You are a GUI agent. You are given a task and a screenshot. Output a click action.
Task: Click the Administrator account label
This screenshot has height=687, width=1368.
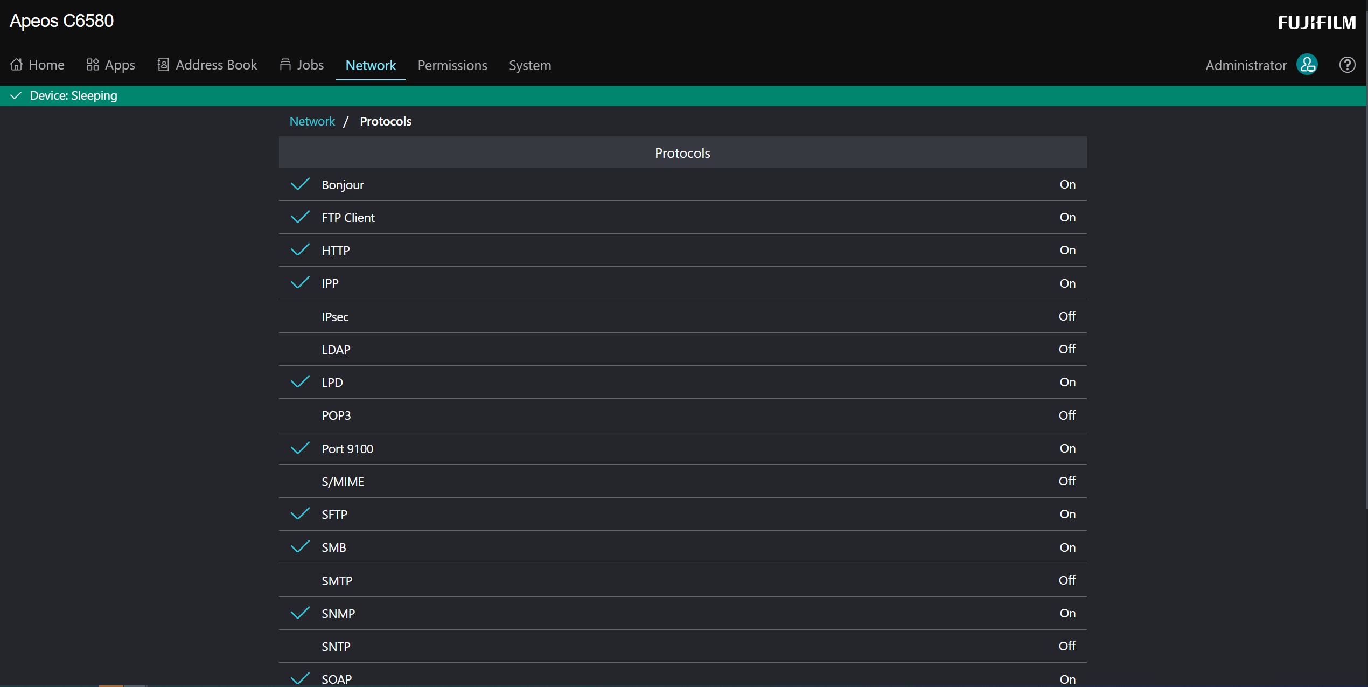(x=1245, y=65)
